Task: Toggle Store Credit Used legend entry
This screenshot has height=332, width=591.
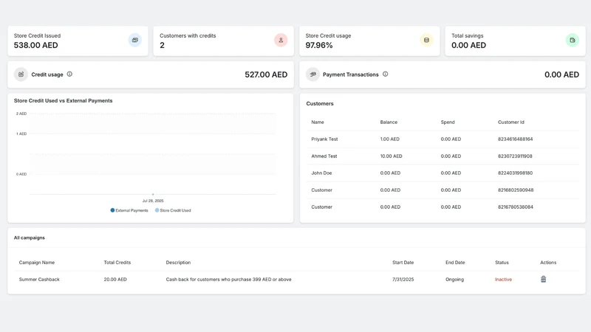Action: click(173, 210)
